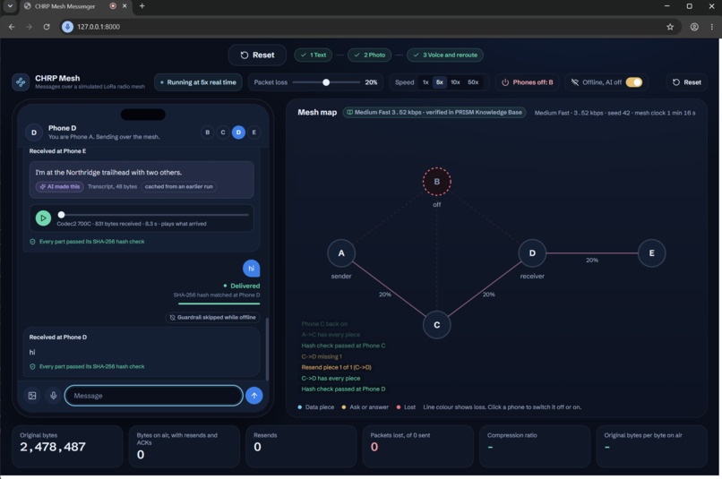722x479 pixels.
Task: Focus the Message input field
Action: 154,396
